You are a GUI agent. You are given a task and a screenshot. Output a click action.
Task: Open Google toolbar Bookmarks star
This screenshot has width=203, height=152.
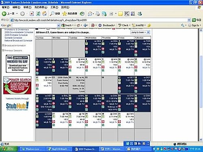click(x=107, y=25)
